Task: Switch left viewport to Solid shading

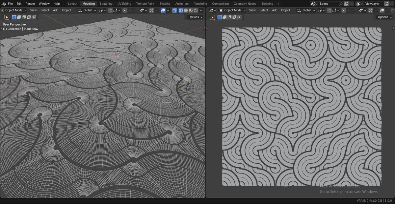Action: click(186, 10)
